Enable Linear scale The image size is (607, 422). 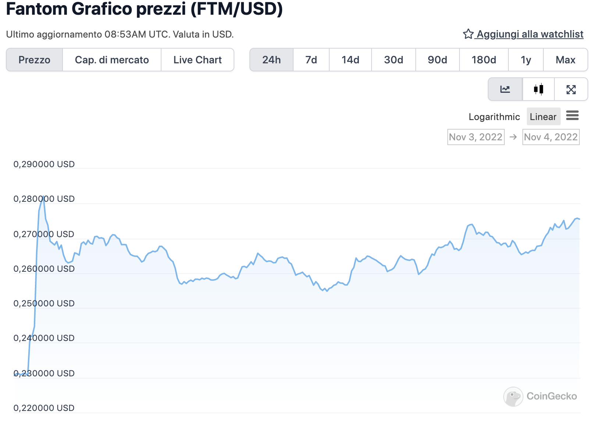(543, 117)
